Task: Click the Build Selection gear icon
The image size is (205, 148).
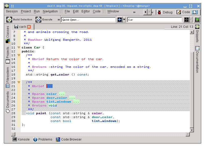Action: point(9,20)
